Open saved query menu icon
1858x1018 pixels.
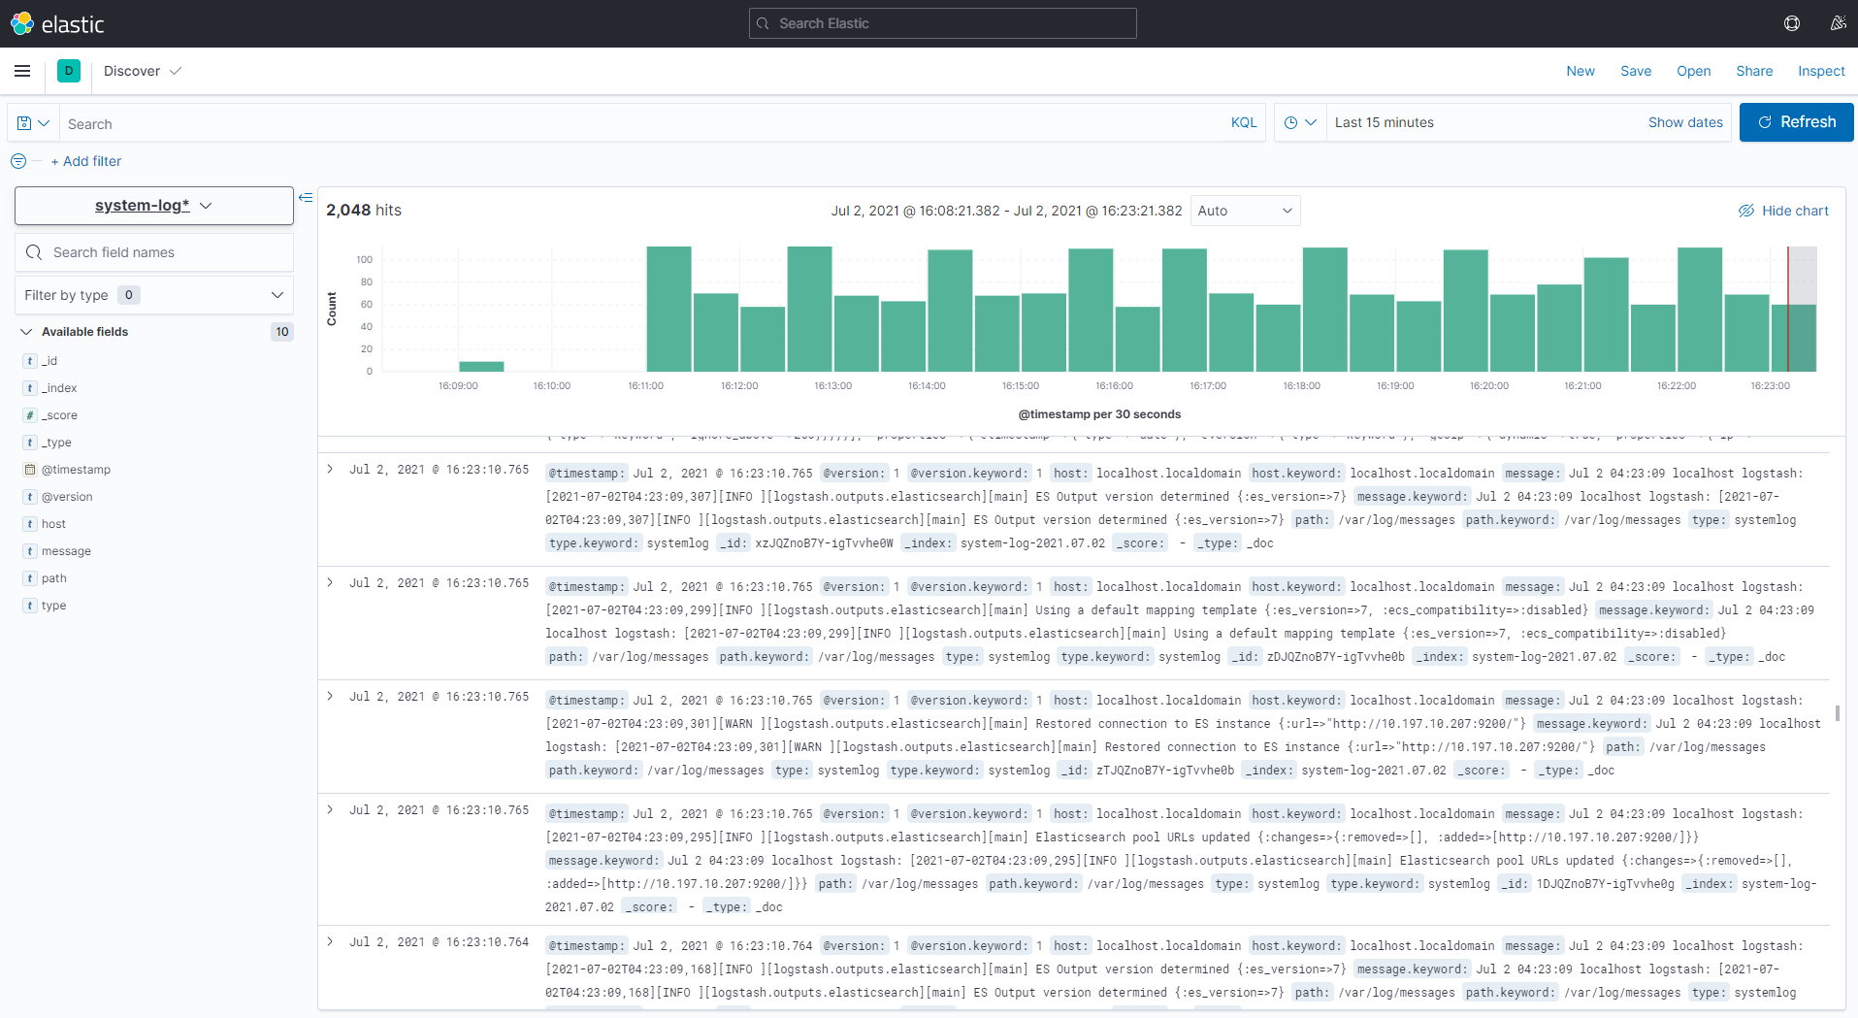tap(33, 123)
